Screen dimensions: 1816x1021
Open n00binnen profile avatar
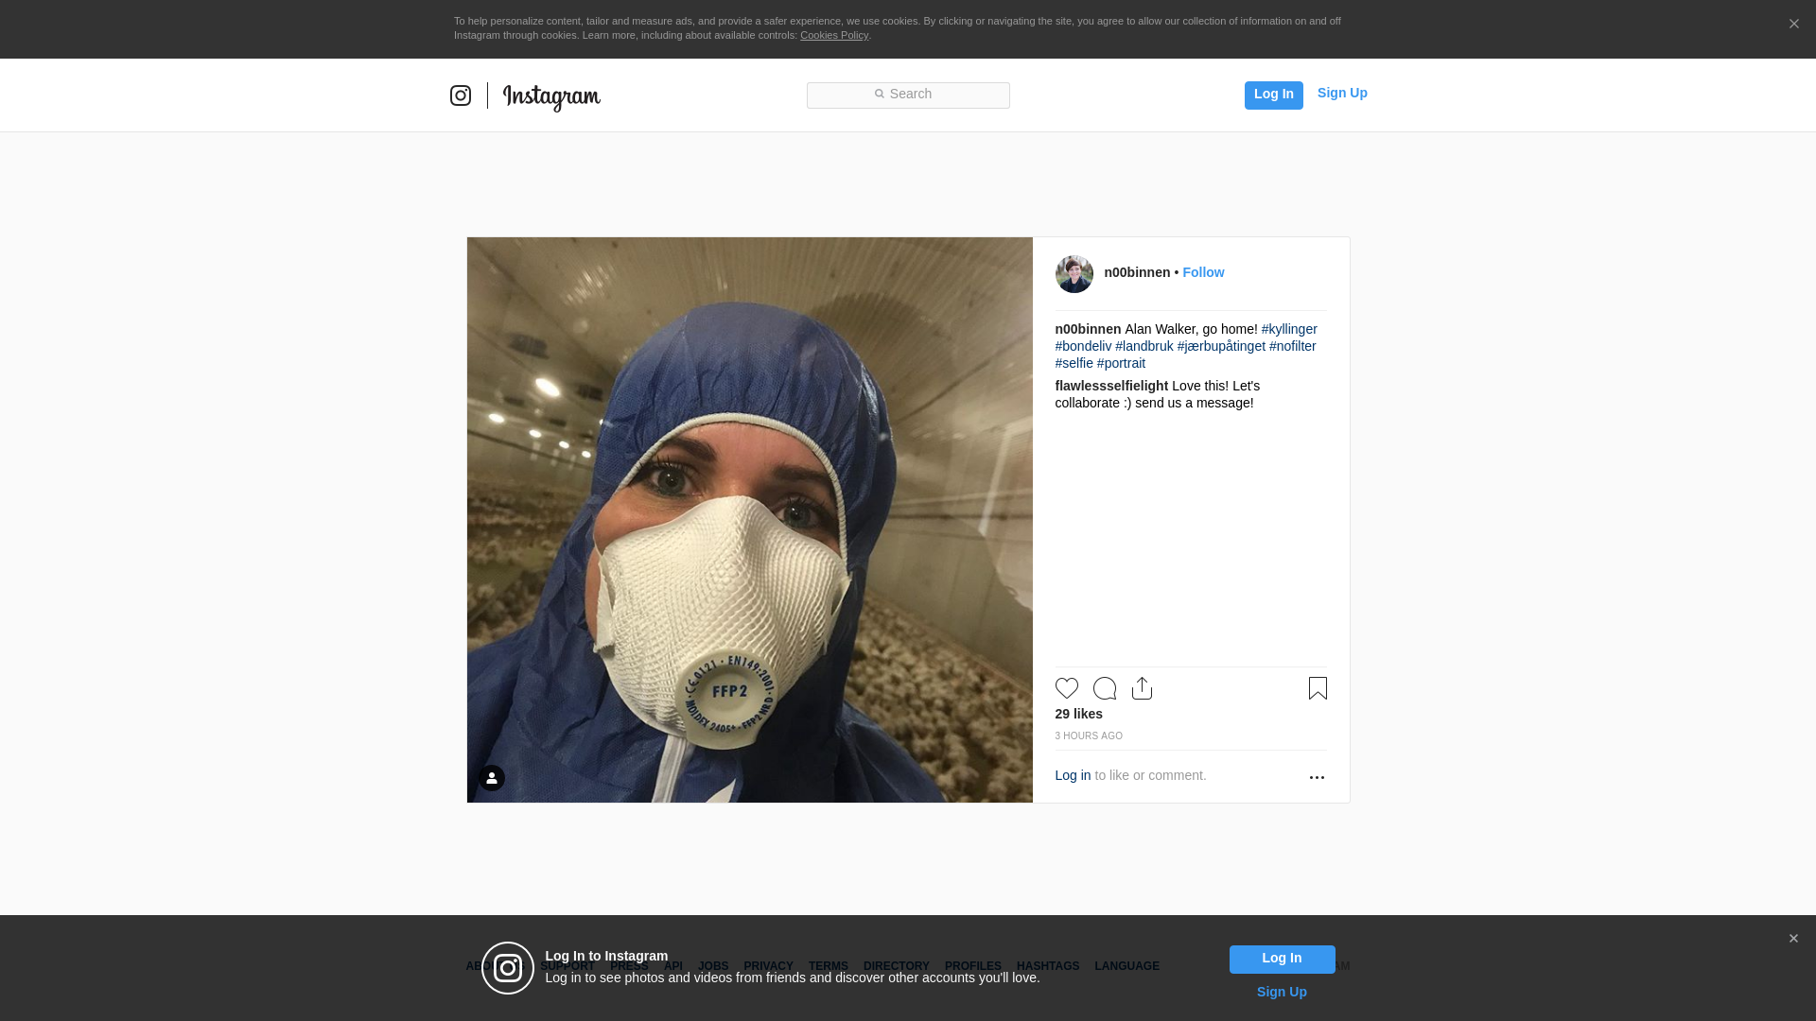click(x=1074, y=274)
